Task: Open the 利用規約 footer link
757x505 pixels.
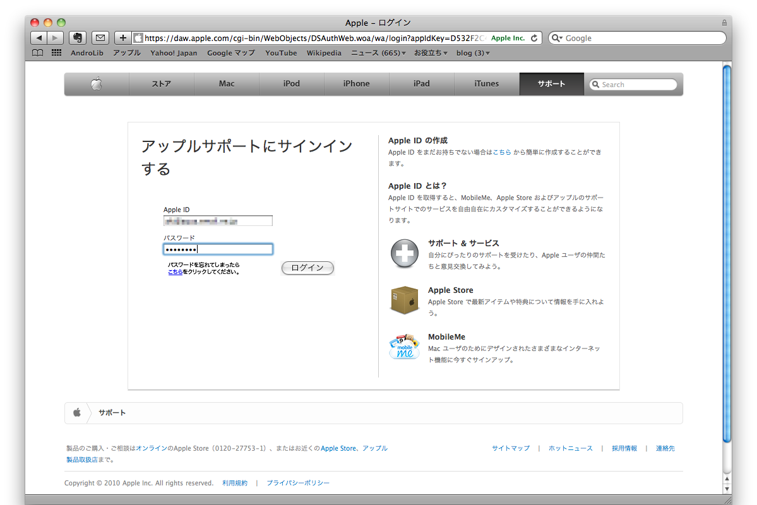Action: coord(235,483)
